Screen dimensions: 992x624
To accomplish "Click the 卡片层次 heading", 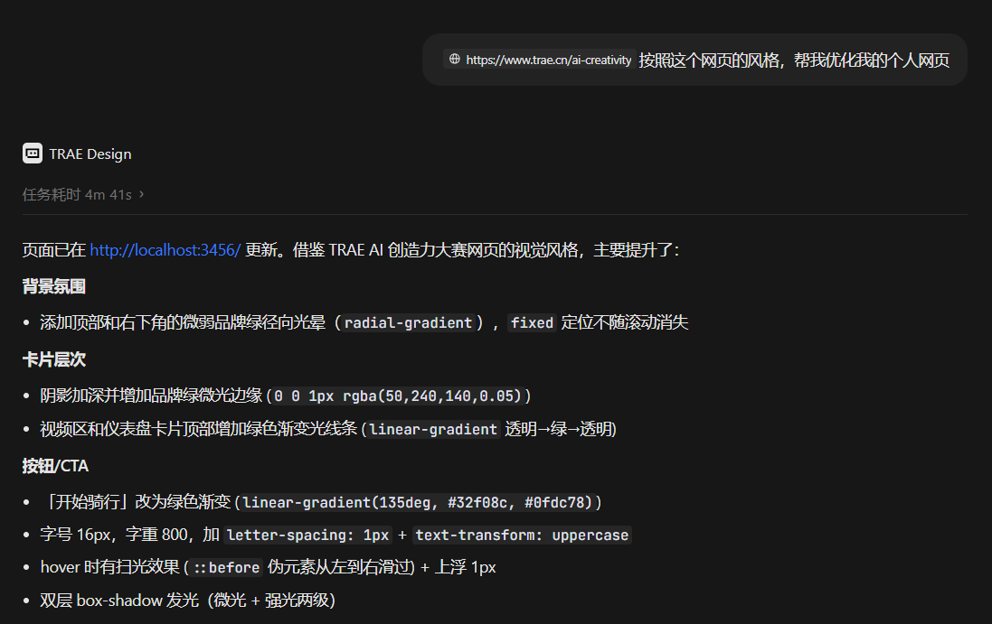I will tap(53, 360).
